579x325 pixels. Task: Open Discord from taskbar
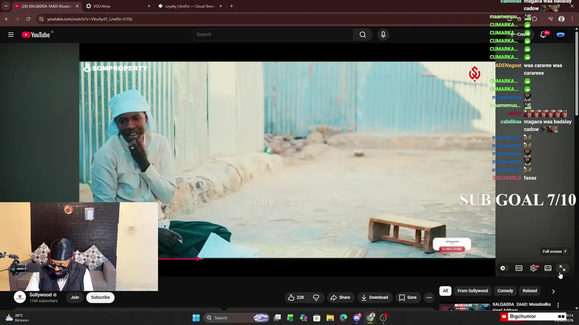357,318
